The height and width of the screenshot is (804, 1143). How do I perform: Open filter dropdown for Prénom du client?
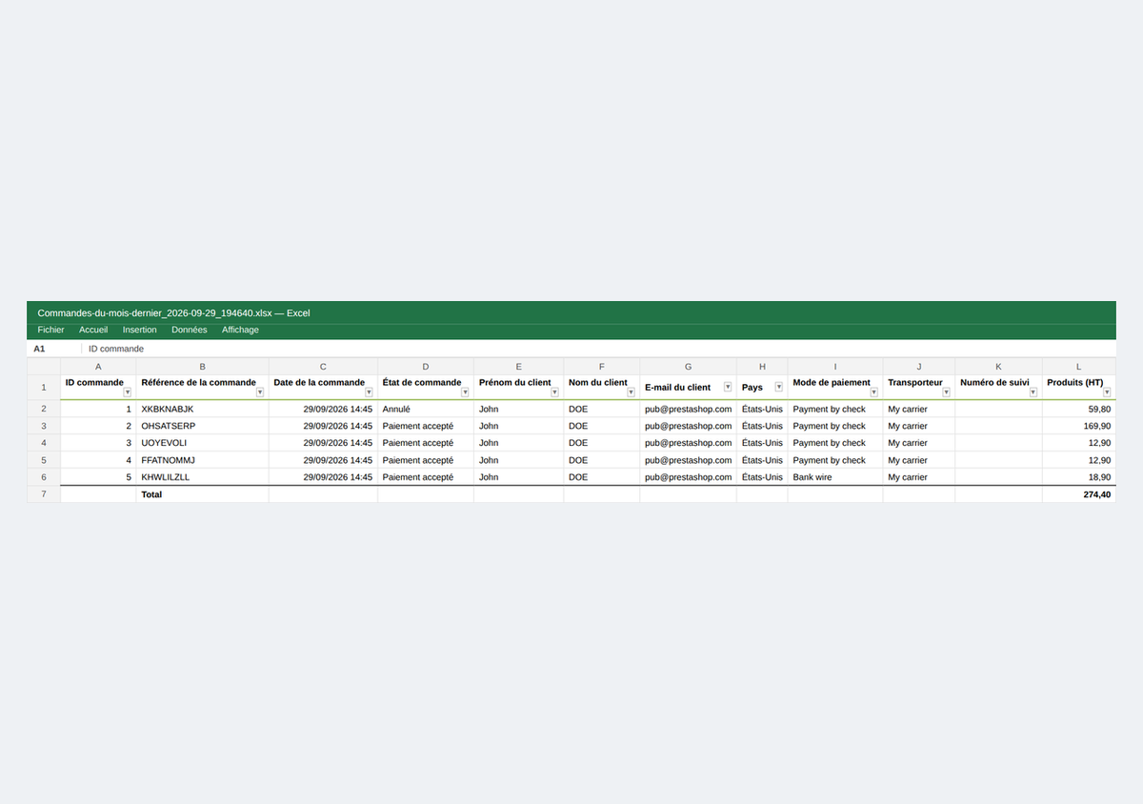click(x=554, y=392)
